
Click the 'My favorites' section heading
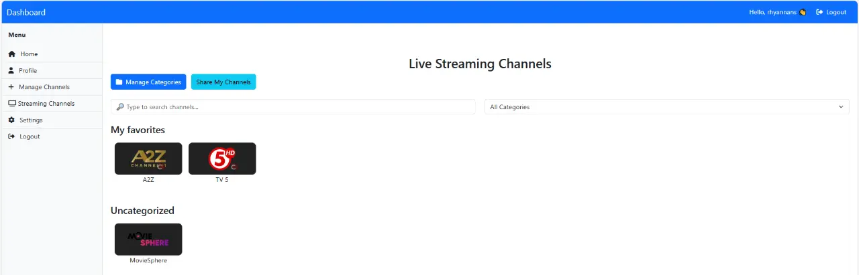(138, 130)
